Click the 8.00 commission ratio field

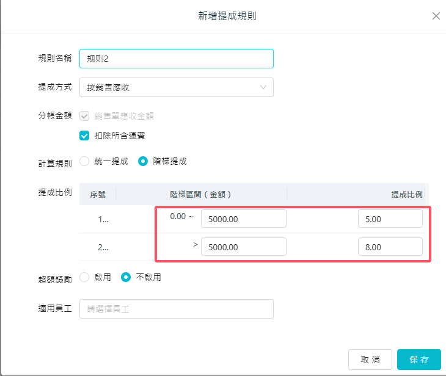click(x=390, y=247)
